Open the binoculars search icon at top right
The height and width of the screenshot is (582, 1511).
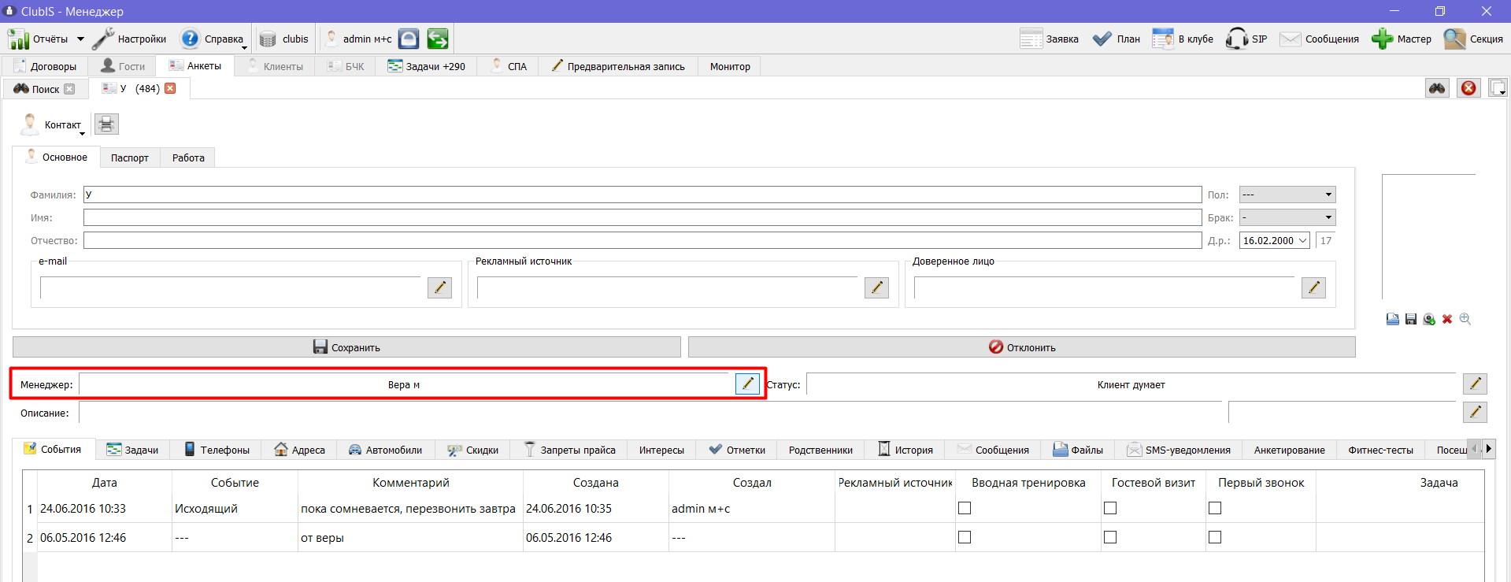point(1437,88)
